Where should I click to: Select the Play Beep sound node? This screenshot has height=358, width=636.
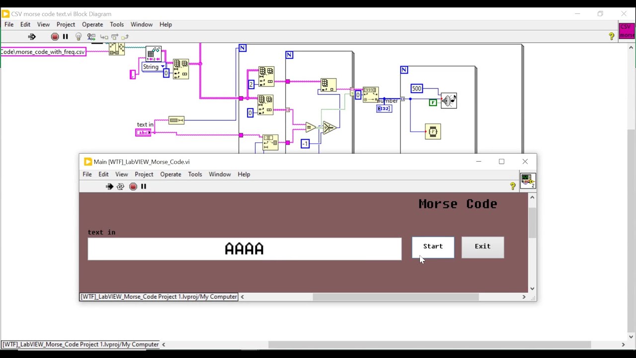click(448, 101)
